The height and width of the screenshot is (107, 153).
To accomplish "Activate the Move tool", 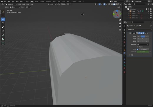I will tap(3, 19).
